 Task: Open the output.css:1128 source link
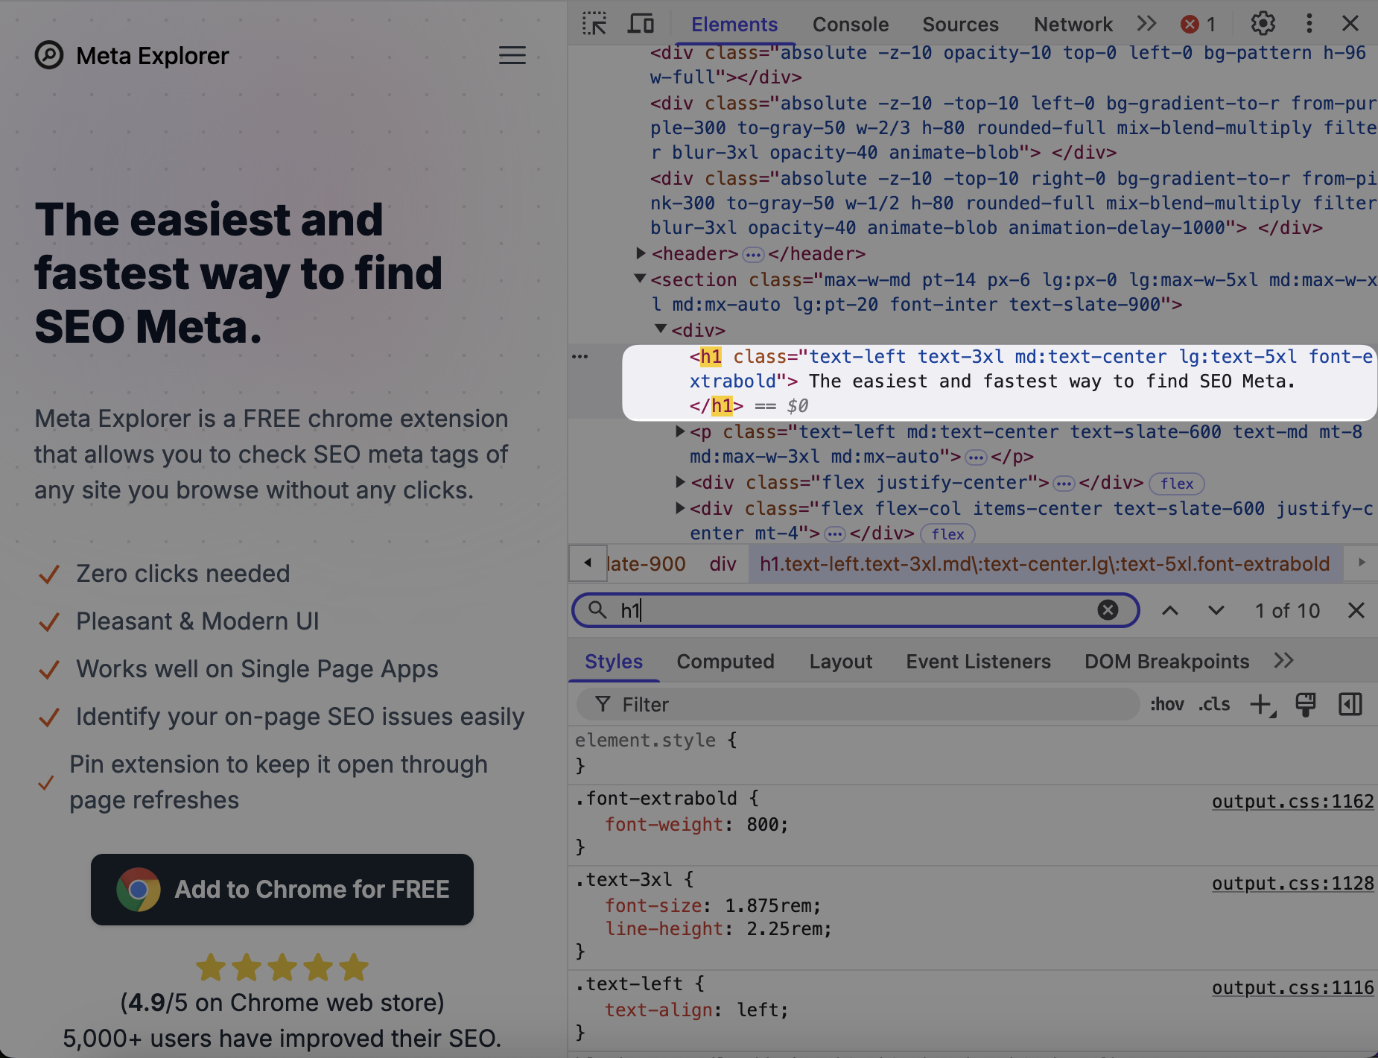click(1292, 884)
